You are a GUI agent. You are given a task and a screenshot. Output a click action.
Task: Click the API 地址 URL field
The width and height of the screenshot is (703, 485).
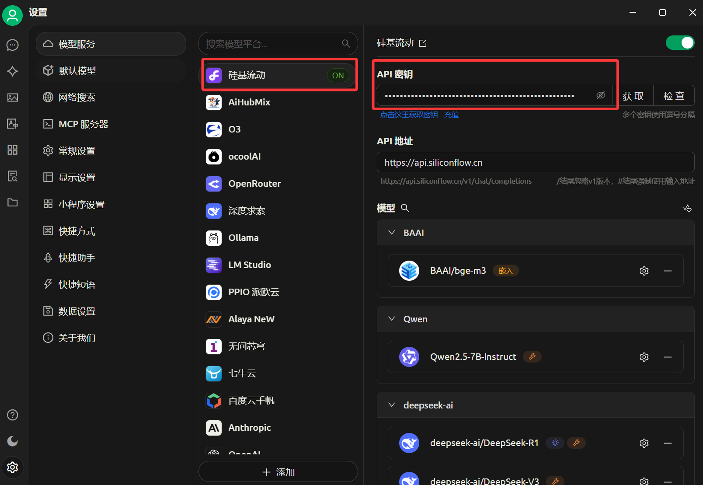tap(536, 162)
